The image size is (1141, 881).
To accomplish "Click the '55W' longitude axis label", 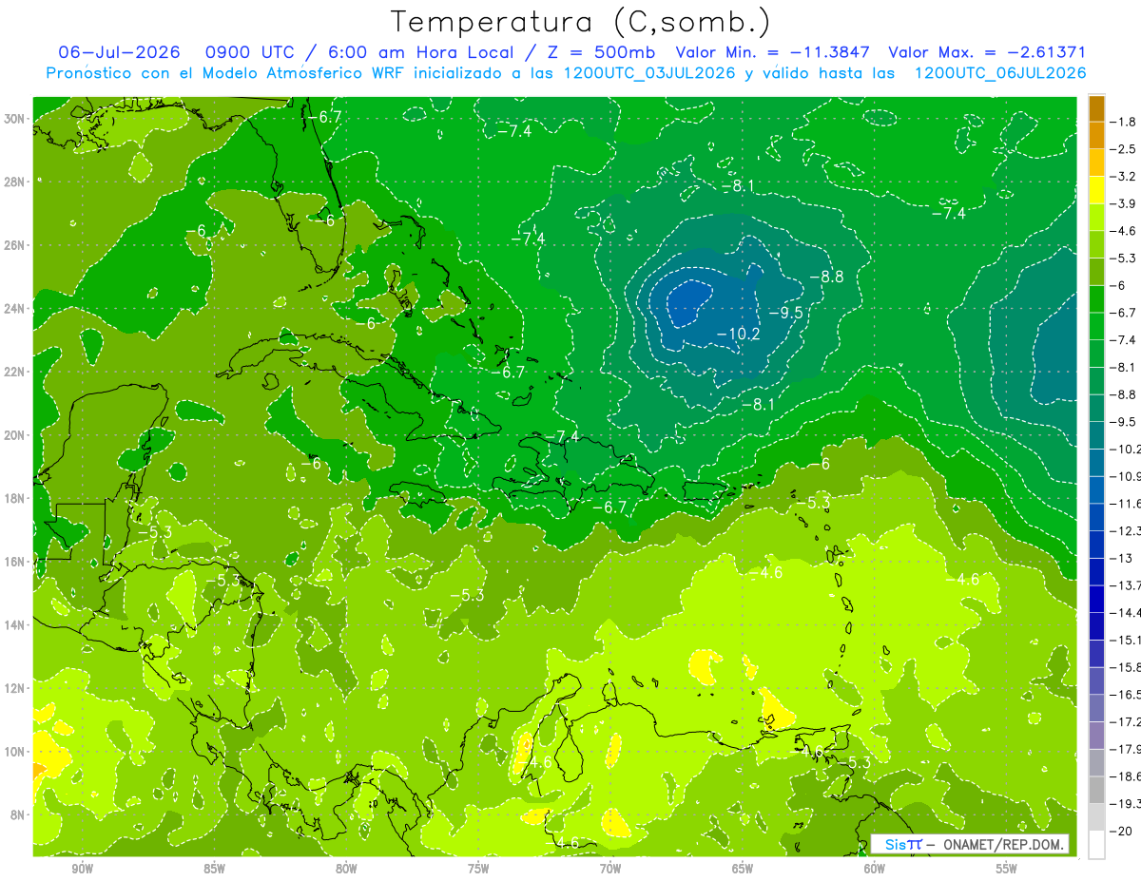I will pos(1007,869).
